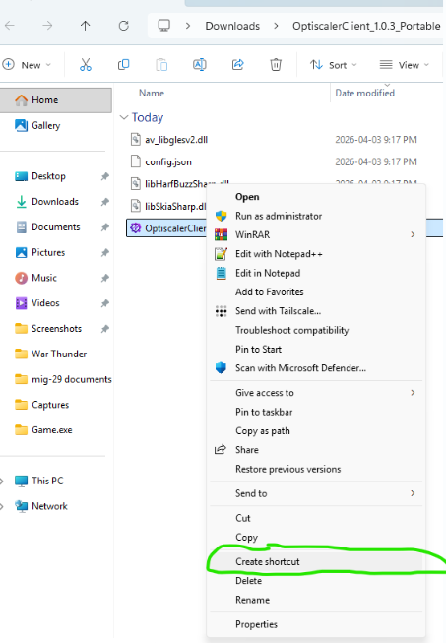The image size is (446, 643).
Task: Open Downloads in the sidebar
Action: (55, 201)
